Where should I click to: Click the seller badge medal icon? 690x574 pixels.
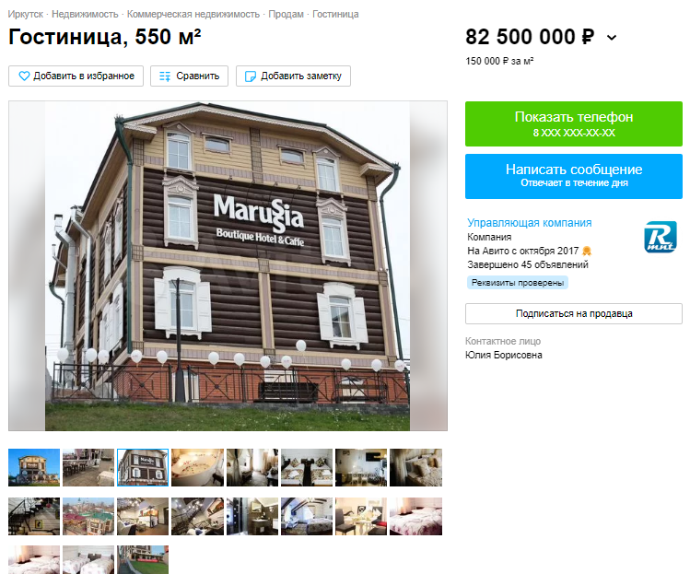click(x=587, y=251)
